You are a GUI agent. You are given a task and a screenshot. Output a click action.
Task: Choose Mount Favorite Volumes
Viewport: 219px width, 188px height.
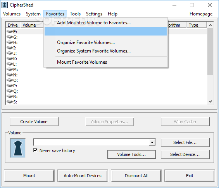105,62
